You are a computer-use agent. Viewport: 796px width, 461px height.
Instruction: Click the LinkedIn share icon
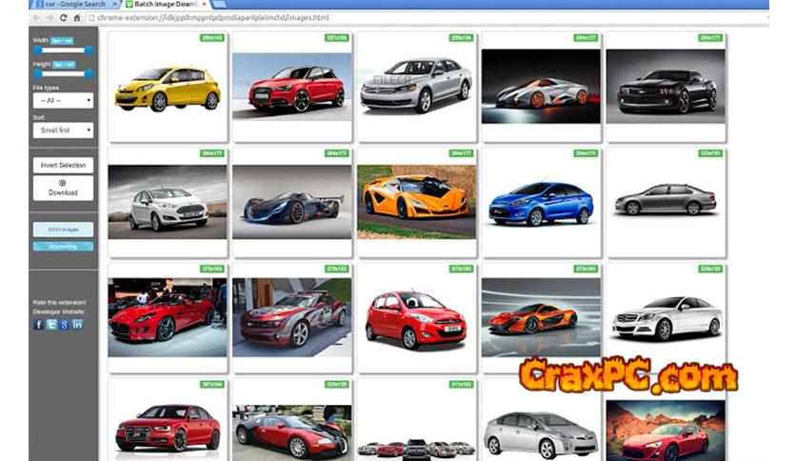[77, 325]
